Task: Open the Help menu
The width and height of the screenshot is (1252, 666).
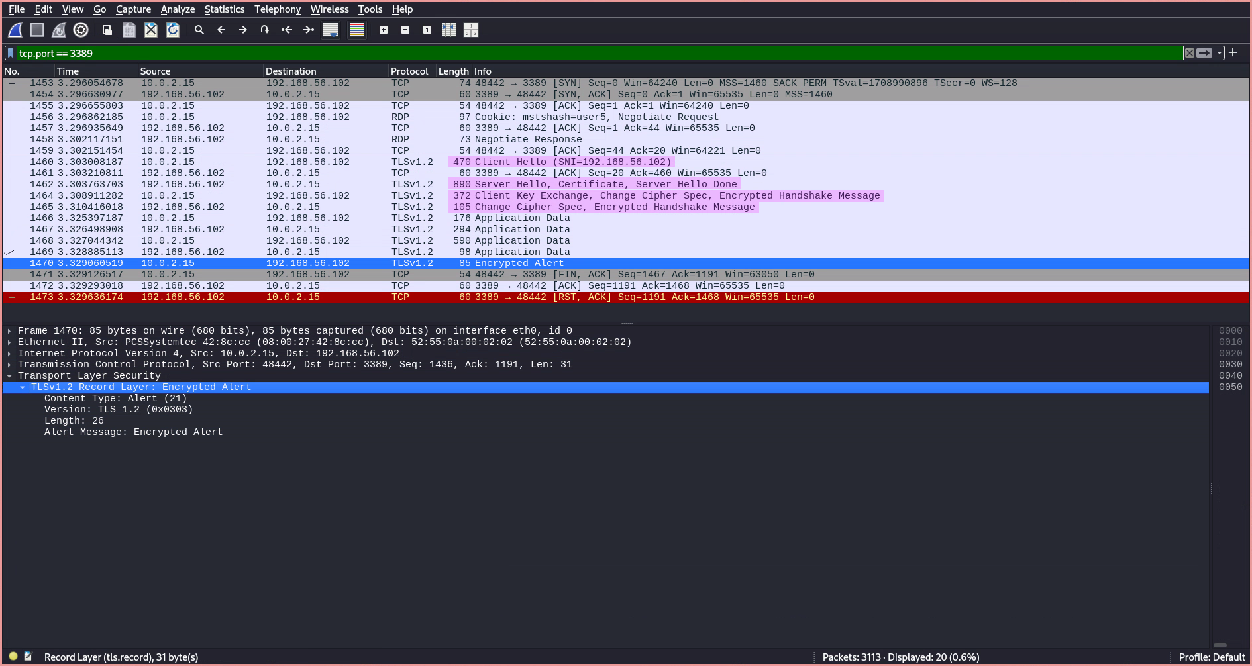Action: [402, 9]
